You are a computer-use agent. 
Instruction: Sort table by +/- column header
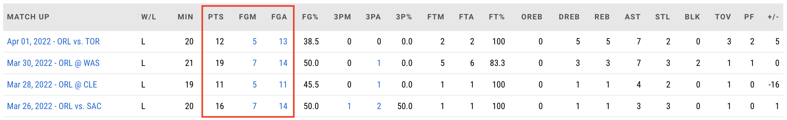(x=773, y=17)
